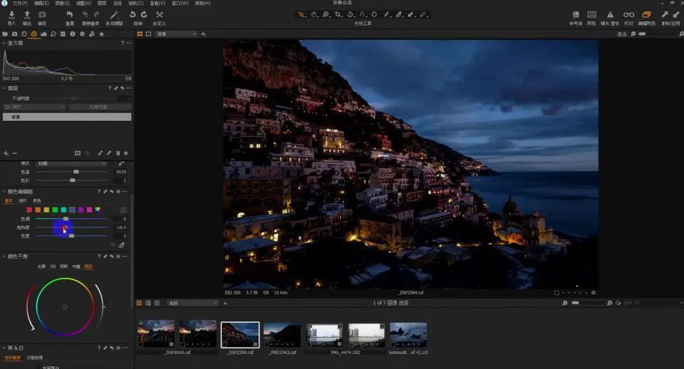This screenshot has height=369, width=684.
Task: Select the spot removal circle tool
Action: (374, 15)
